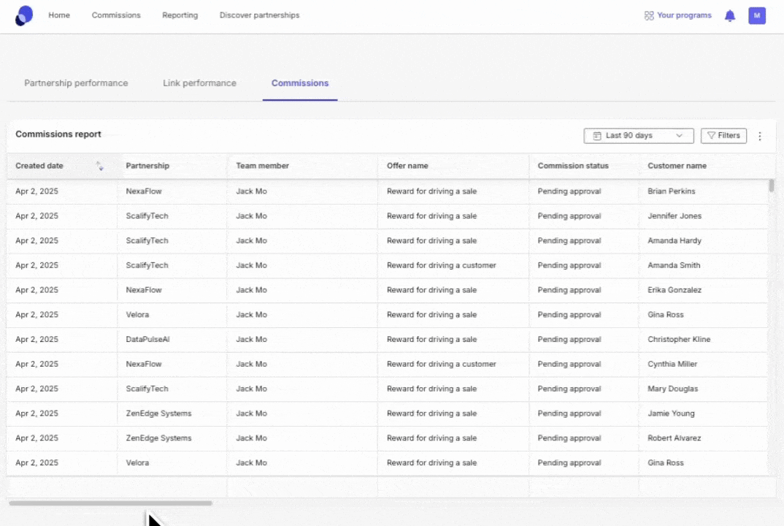
Task: Open Discover partnerships menu item
Action: 259,15
